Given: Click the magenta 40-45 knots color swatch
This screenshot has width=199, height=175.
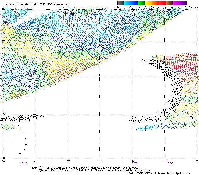Looking at the screenshot, I should pyautogui.click(x=176, y=3).
